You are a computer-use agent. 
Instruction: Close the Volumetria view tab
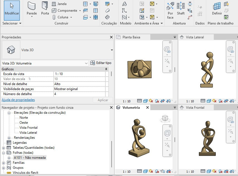point(147,108)
